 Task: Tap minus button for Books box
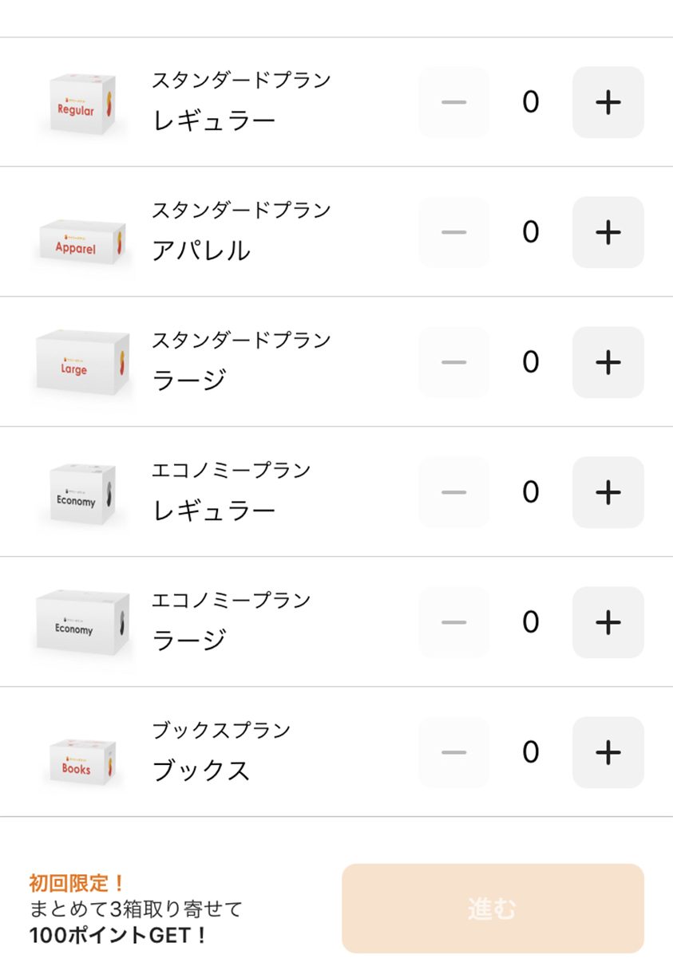[x=453, y=752]
